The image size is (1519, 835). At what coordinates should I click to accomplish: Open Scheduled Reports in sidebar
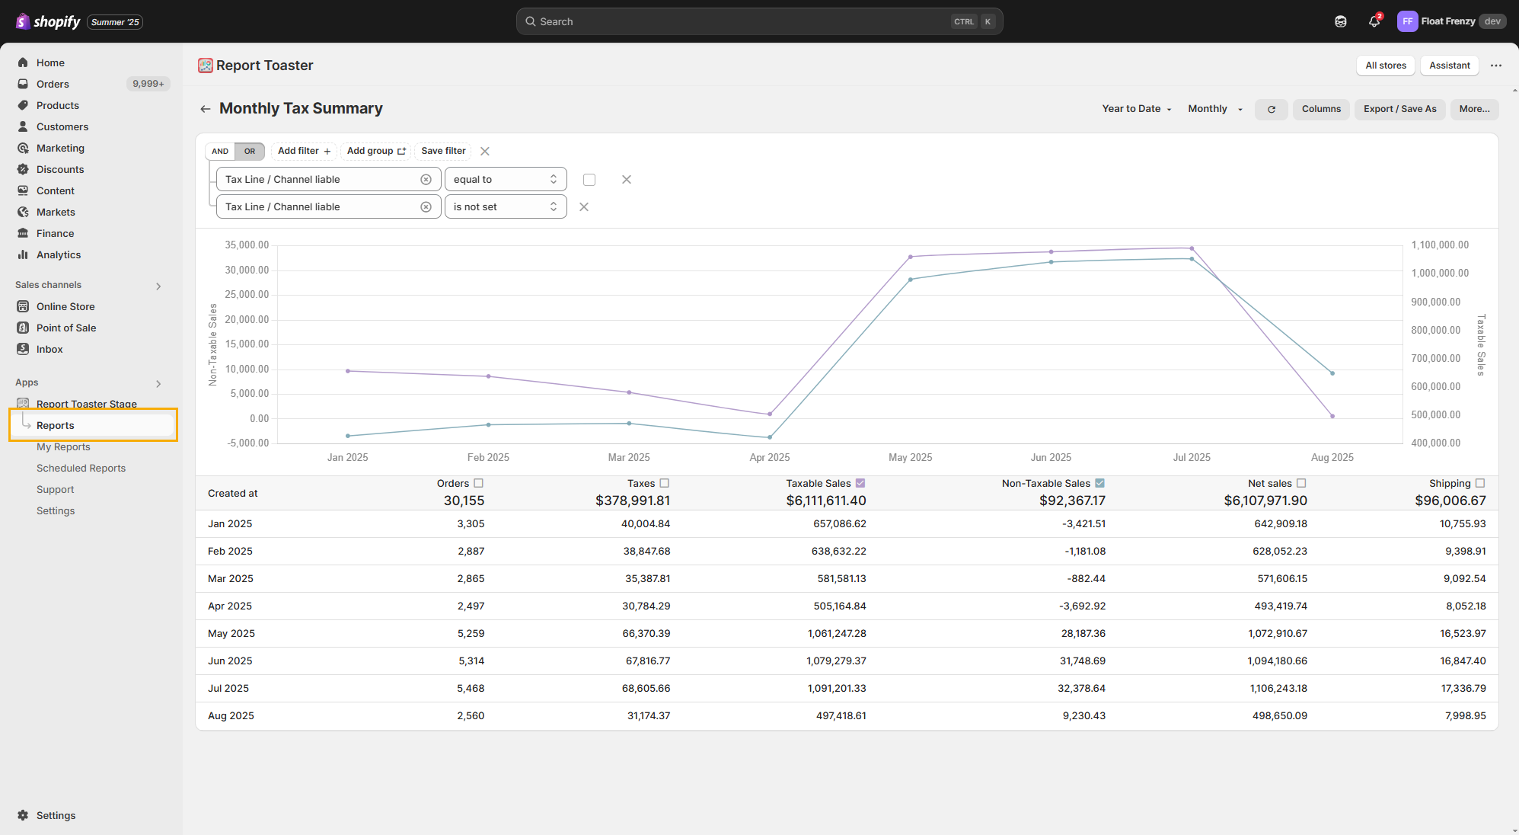click(x=81, y=468)
